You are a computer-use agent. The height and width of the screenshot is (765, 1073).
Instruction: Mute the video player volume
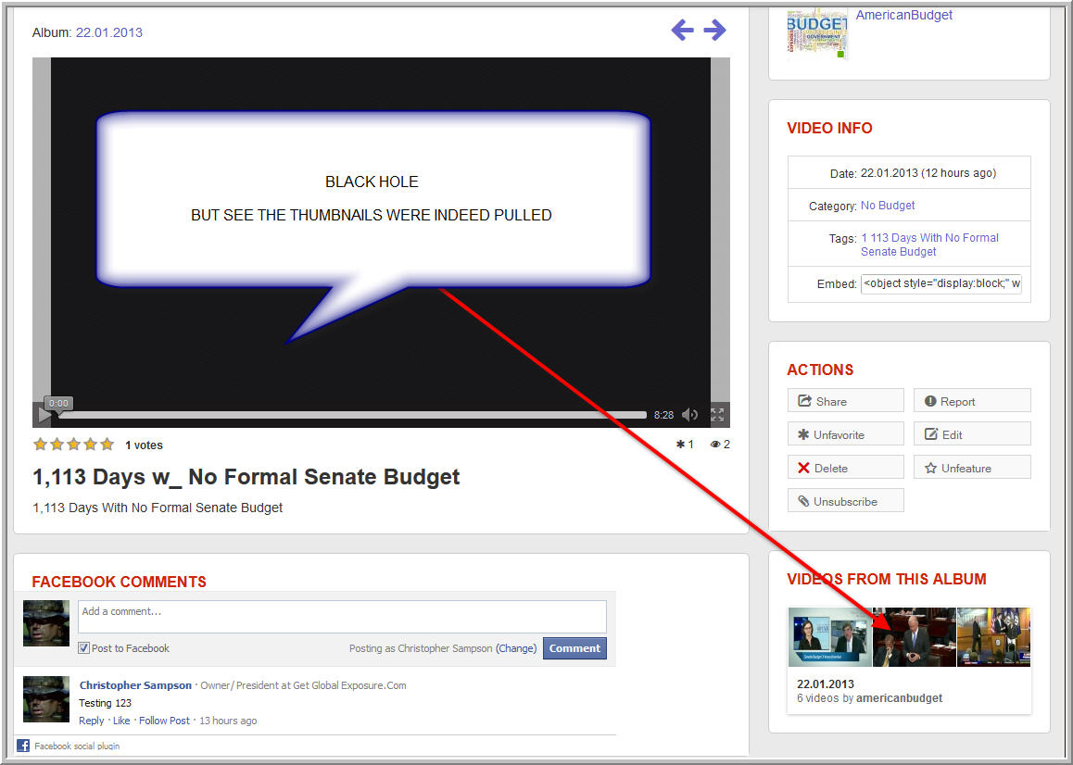coord(689,415)
